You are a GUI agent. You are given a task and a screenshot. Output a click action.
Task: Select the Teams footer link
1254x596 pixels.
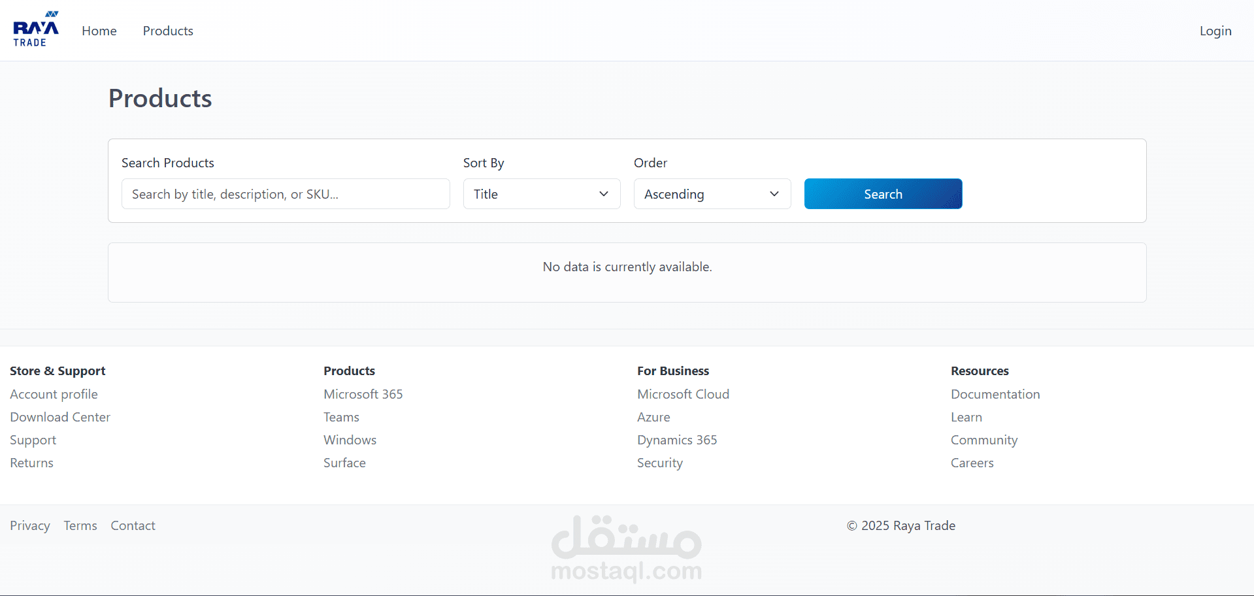(341, 417)
